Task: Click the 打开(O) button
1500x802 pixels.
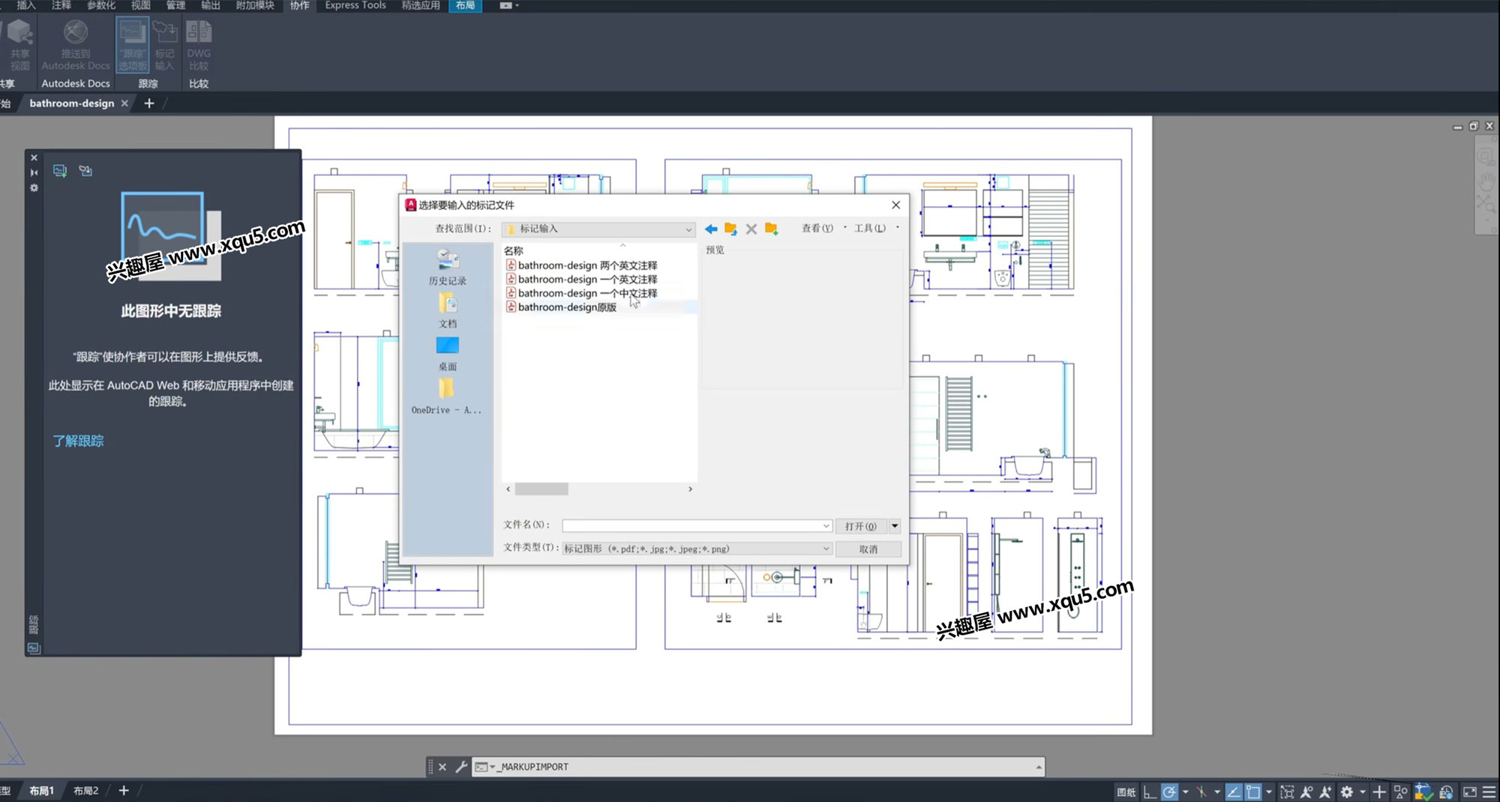Action: click(x=861, y=526)
